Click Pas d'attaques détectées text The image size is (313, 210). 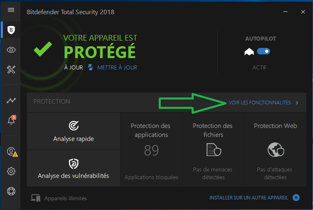[x=275, y=173]
